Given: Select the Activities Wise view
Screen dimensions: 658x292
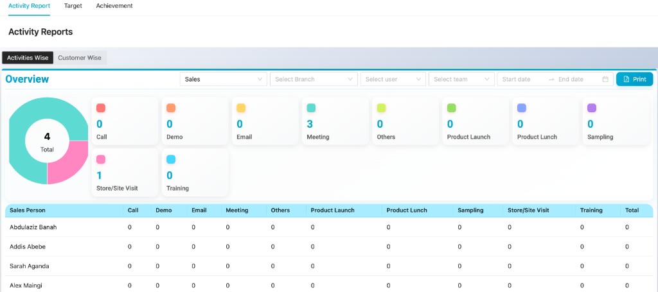Looking at the screenshot, I should click(28, 58).
